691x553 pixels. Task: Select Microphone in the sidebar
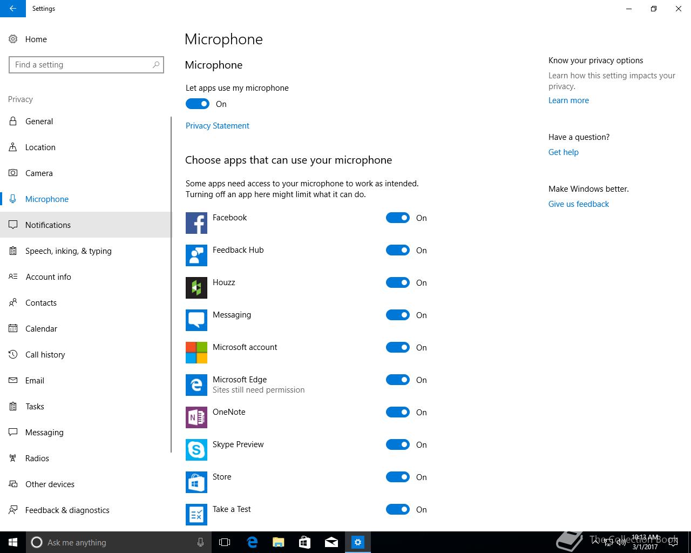pyautogui.click(x=85, y=199)
